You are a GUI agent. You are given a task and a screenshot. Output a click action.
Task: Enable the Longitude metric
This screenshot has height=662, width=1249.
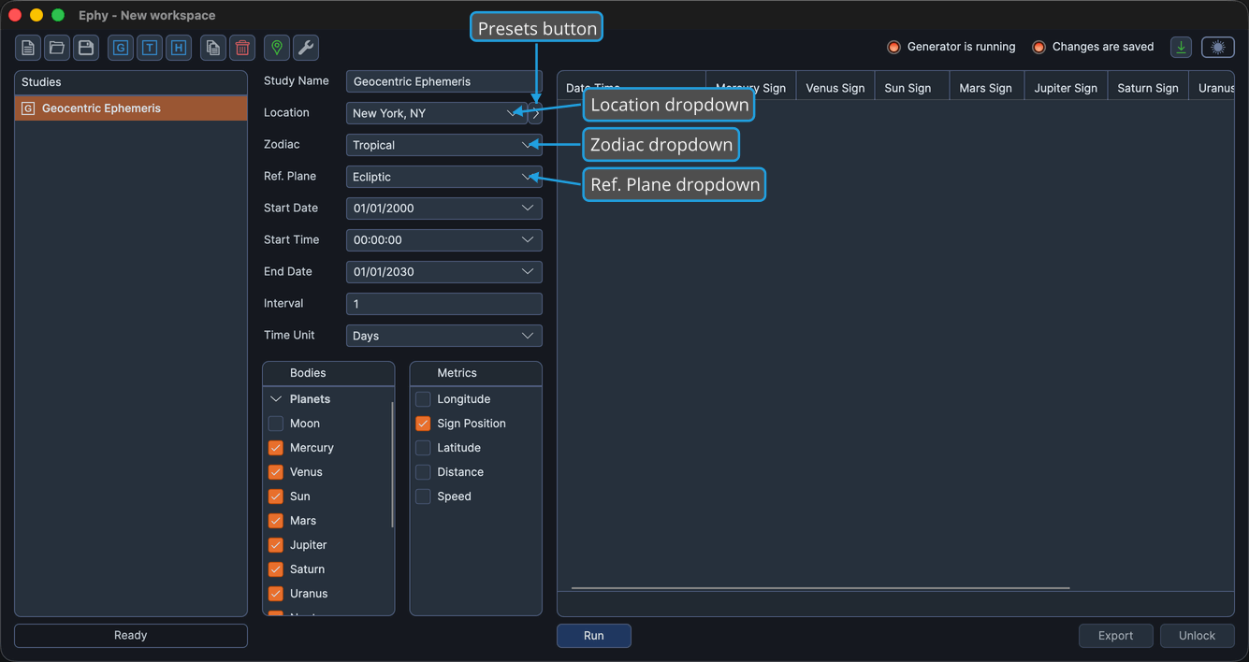[423, 399]
